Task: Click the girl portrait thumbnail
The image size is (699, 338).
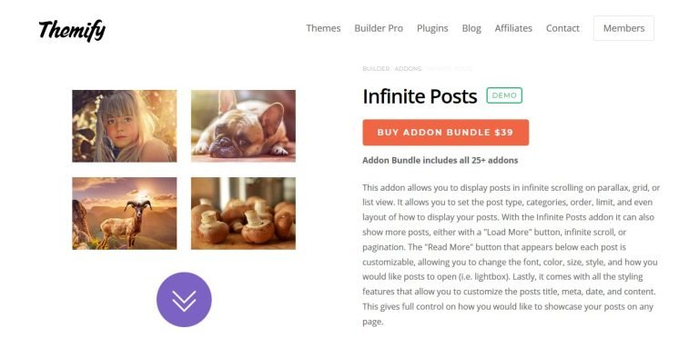Action: [x=125, y=126]
